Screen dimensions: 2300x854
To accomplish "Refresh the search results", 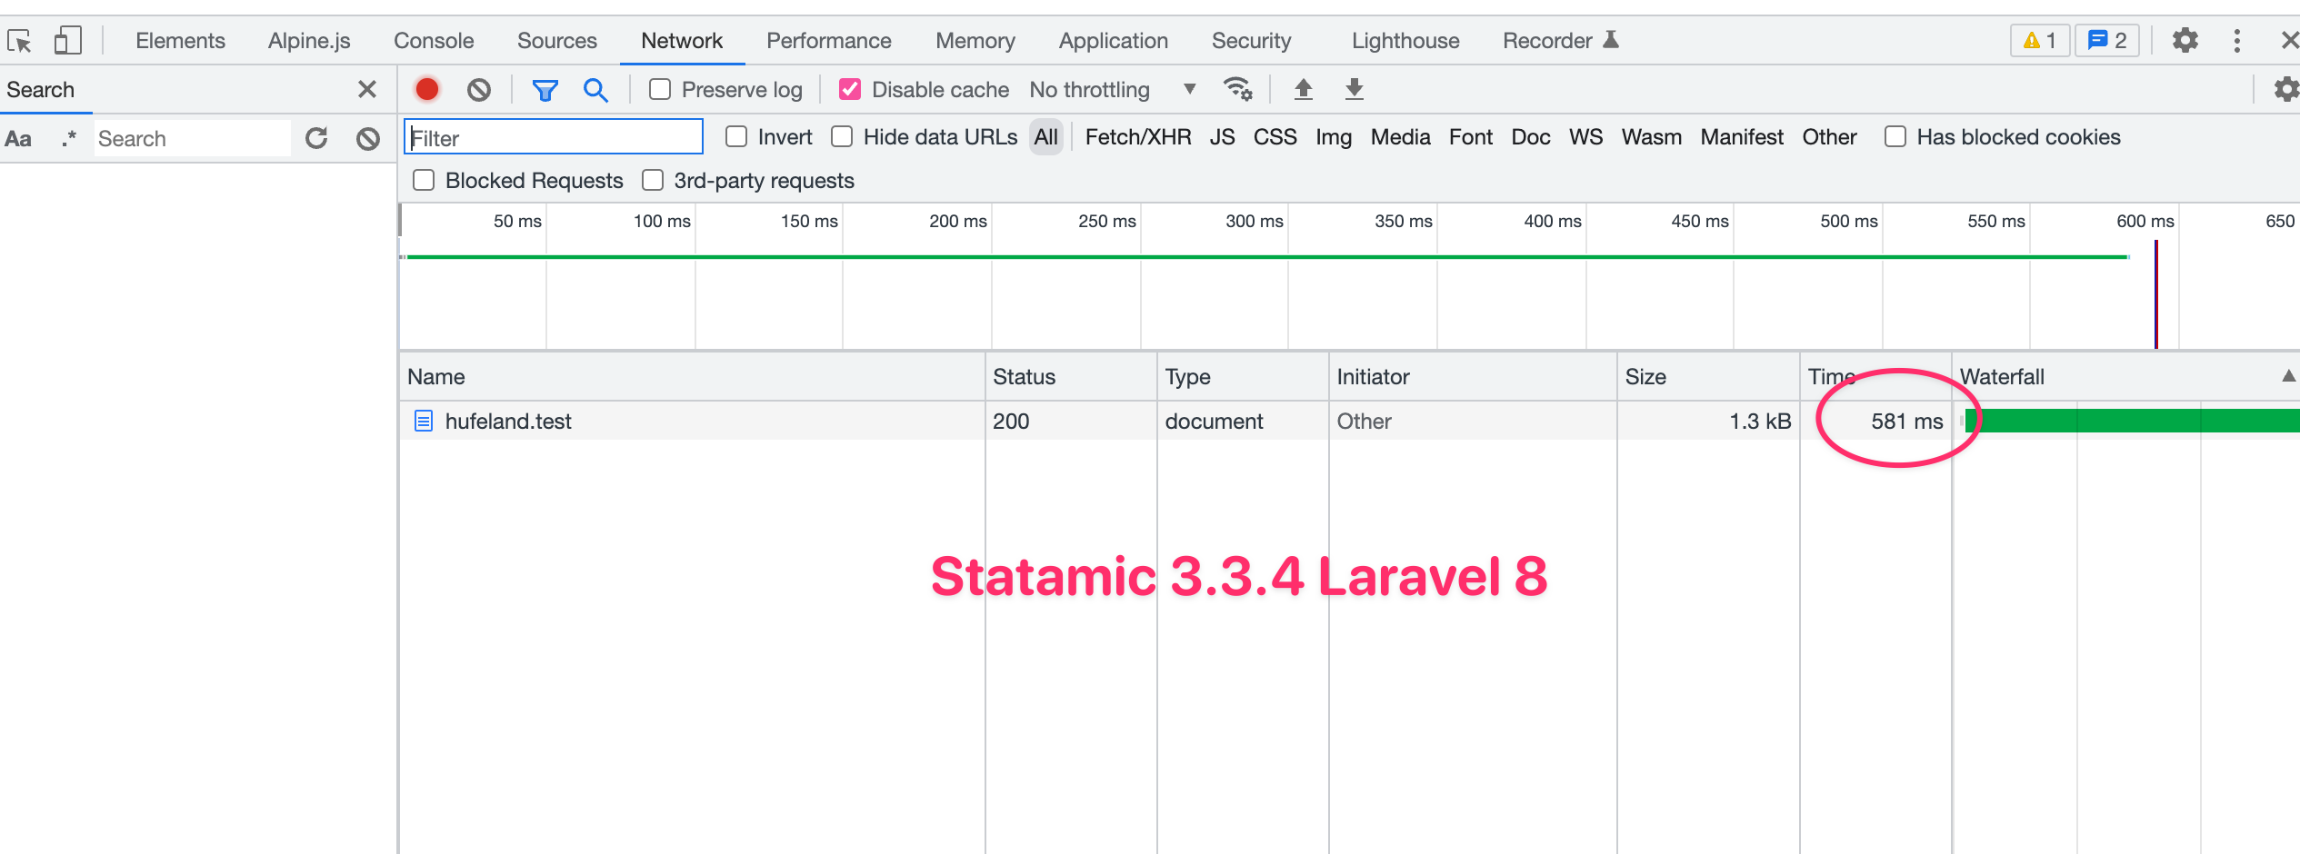I will pyautogui.click(x=316, y=138).
